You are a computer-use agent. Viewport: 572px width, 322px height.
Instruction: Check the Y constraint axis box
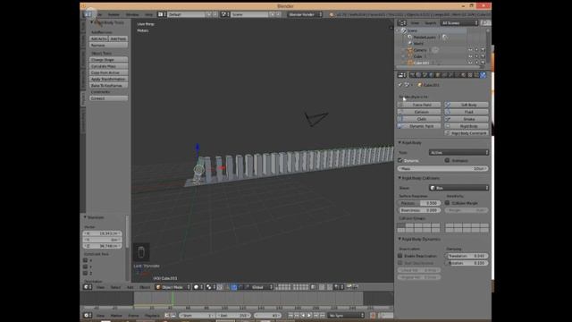pos(86,267)
